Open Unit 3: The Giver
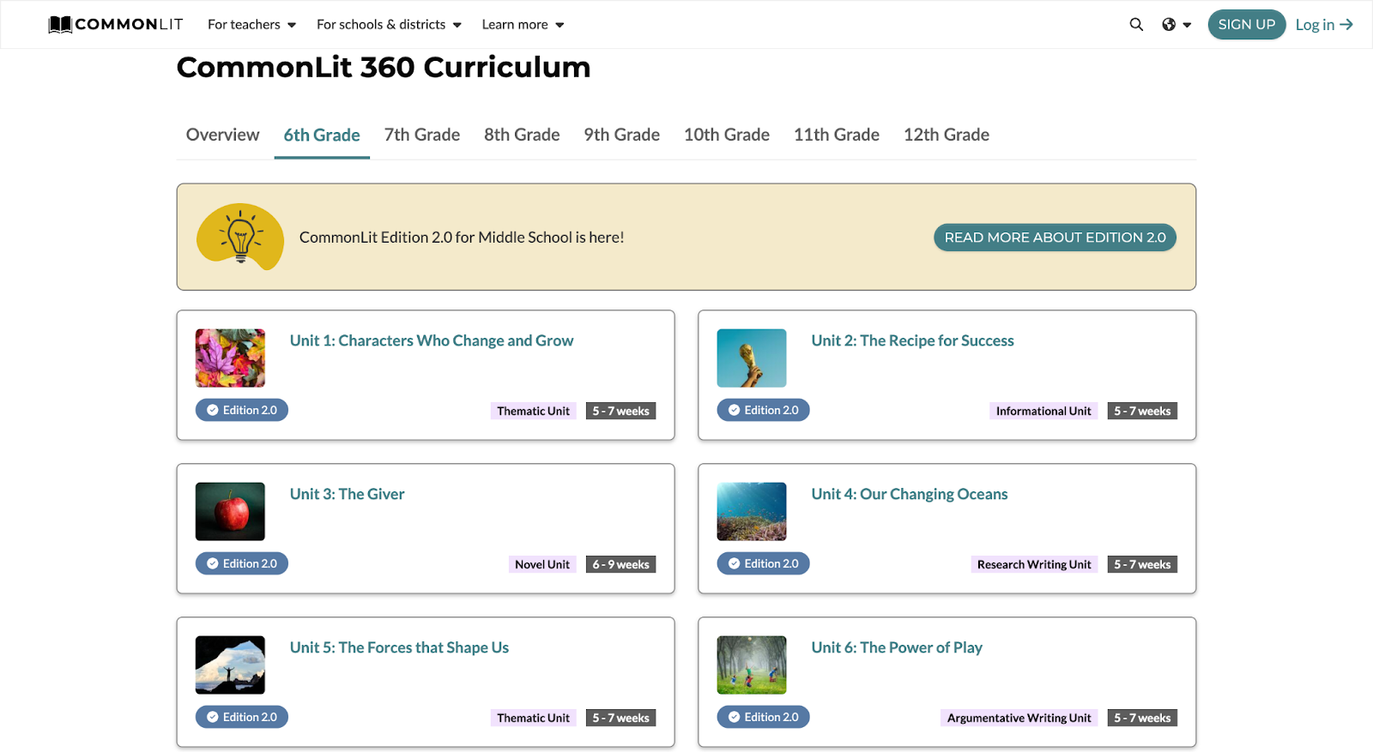 pos(348,494)
